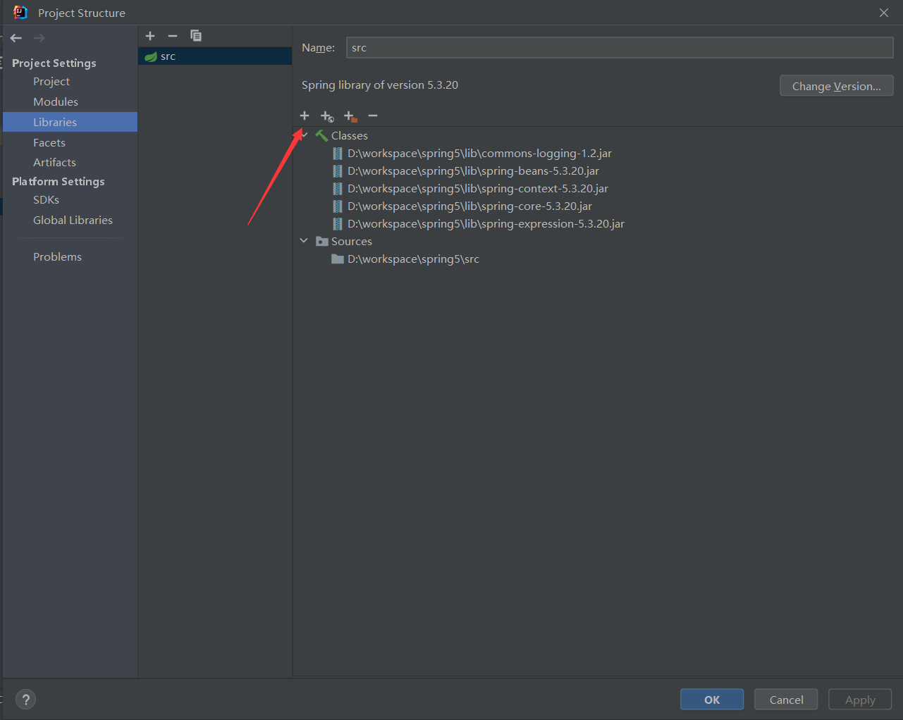Click the spring-expression jar archive icon
Viewport: 903px width, 720px height.
(x=338, y=224)
